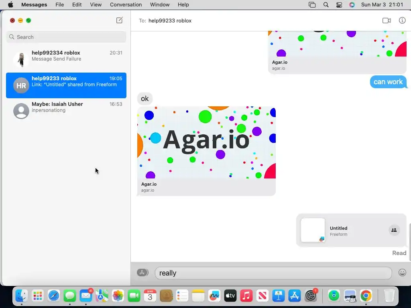Screen dimensions: 411x308
Task: Open Maps from the Dock
Action: (x=102, y=296)
